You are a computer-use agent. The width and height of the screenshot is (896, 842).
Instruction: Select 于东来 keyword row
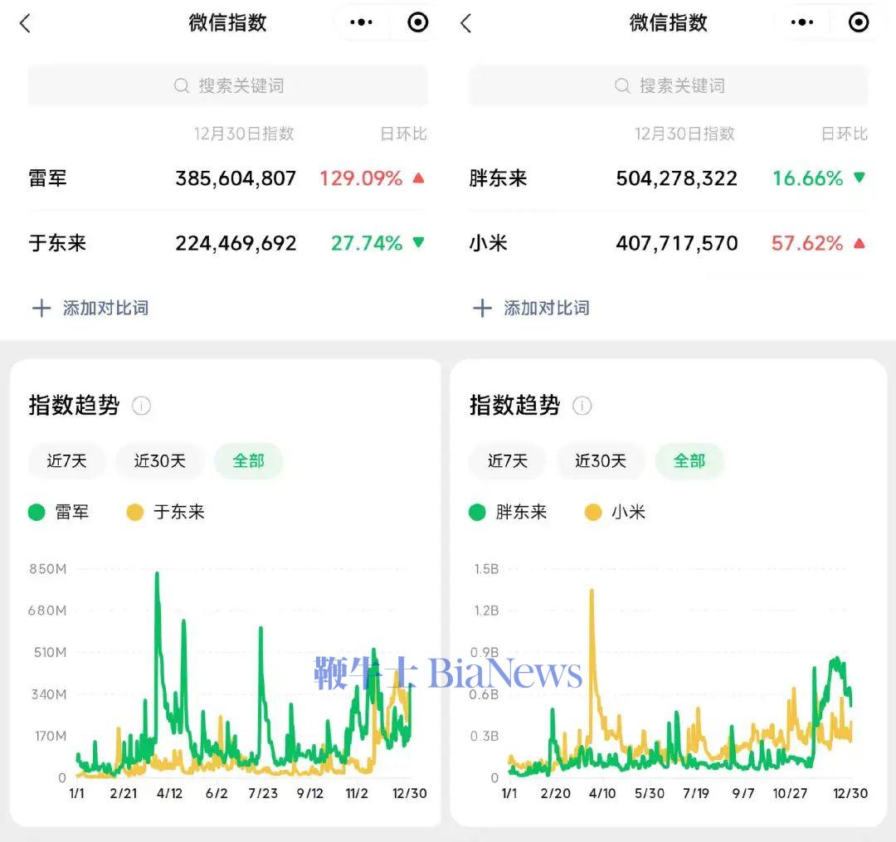pos(228,243)
